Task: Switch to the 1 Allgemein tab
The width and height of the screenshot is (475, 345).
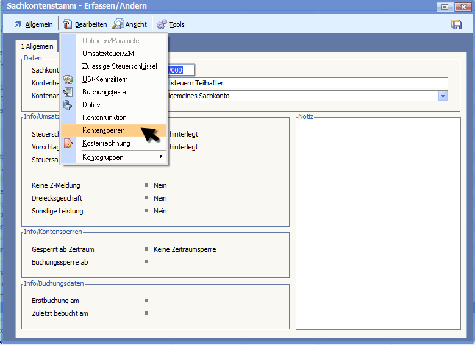Action: [x=37, y=46]
